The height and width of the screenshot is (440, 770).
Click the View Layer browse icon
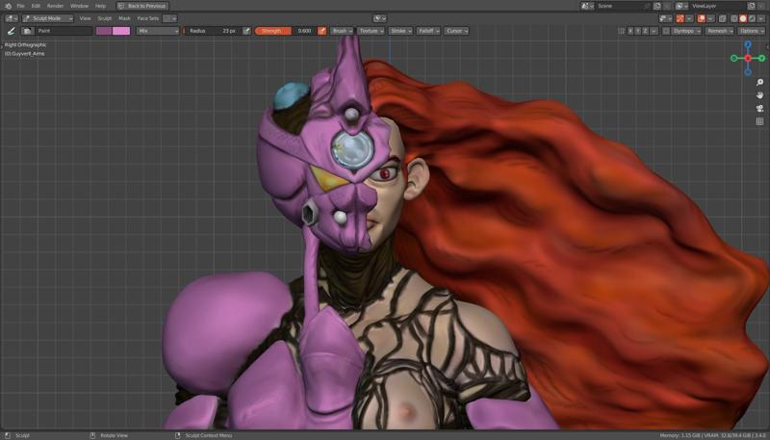pos(681,6)
